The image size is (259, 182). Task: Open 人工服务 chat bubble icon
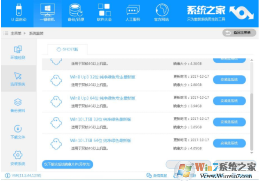[133, 10]
